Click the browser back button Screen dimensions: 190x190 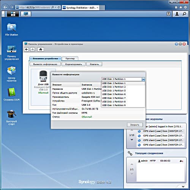[x=6, y=7]
